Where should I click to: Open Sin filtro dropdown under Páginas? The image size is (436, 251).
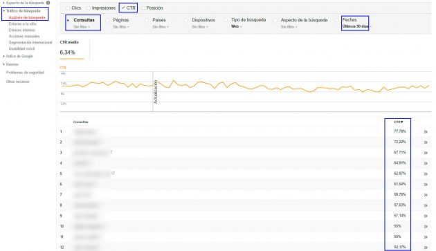(x=121, y=27)
